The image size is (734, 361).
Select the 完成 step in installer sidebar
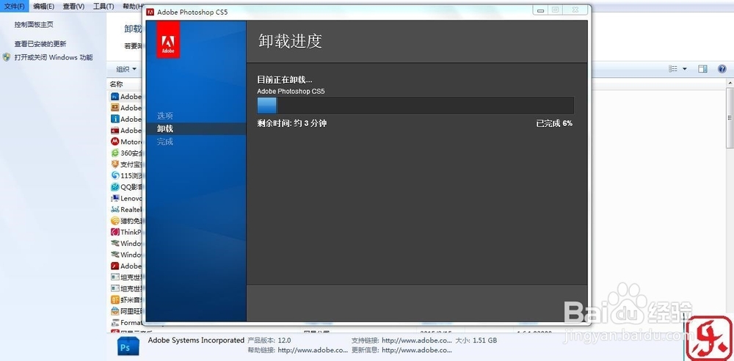coord(164,142)
